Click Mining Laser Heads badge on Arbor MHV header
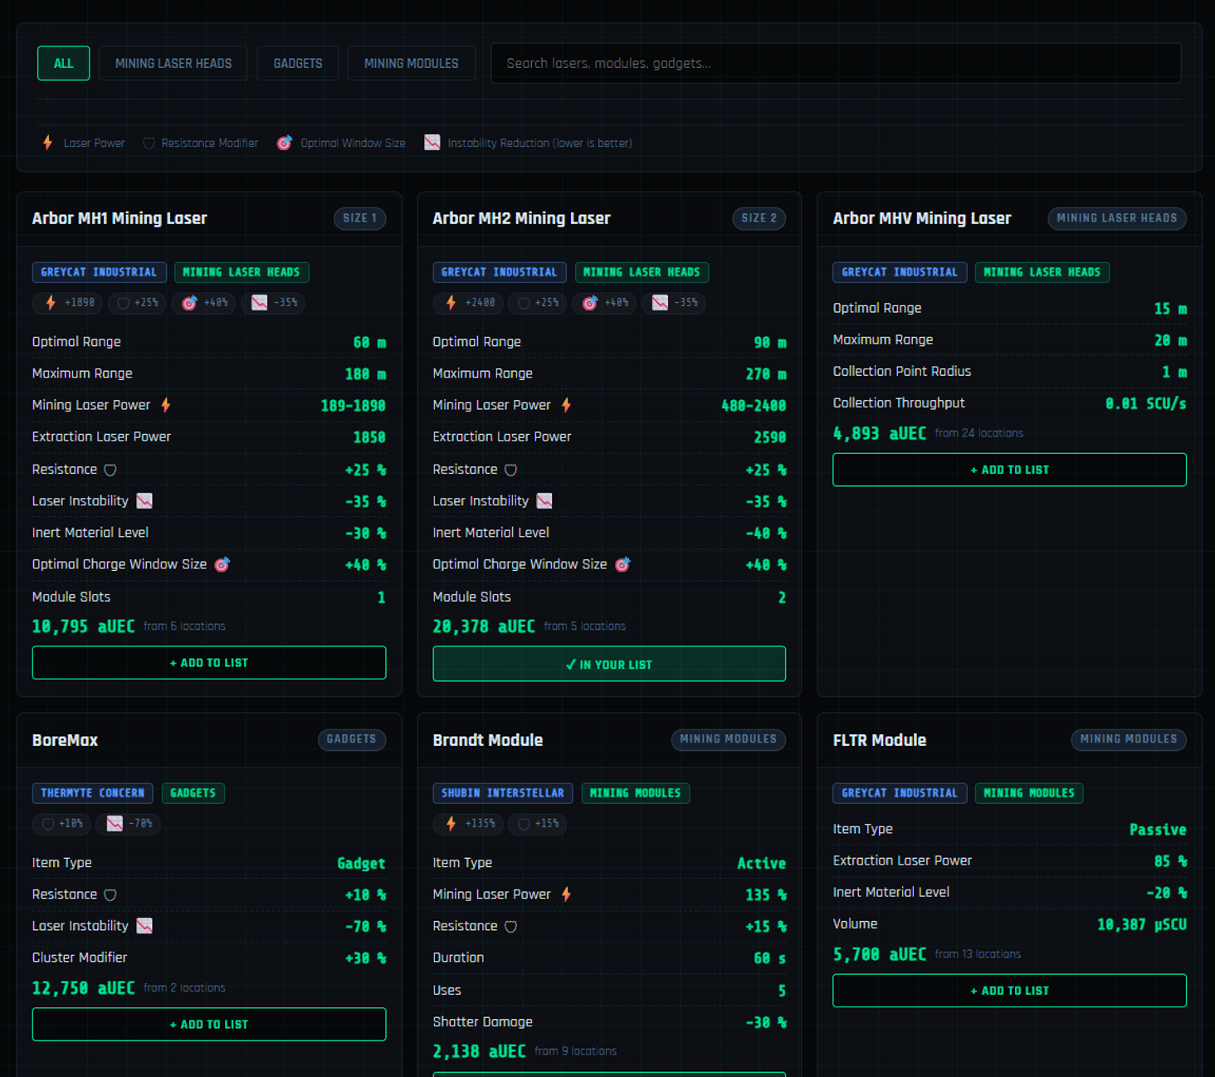 tap(1117, 218)
